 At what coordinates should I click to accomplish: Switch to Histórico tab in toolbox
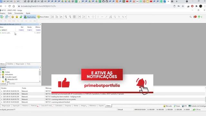25,106
